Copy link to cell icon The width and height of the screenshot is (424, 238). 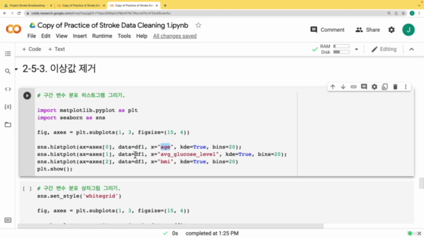pyautogui.click(x=353, y=87)
